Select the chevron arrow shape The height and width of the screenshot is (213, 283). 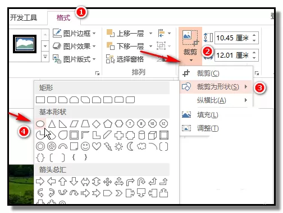coord(119,193)
